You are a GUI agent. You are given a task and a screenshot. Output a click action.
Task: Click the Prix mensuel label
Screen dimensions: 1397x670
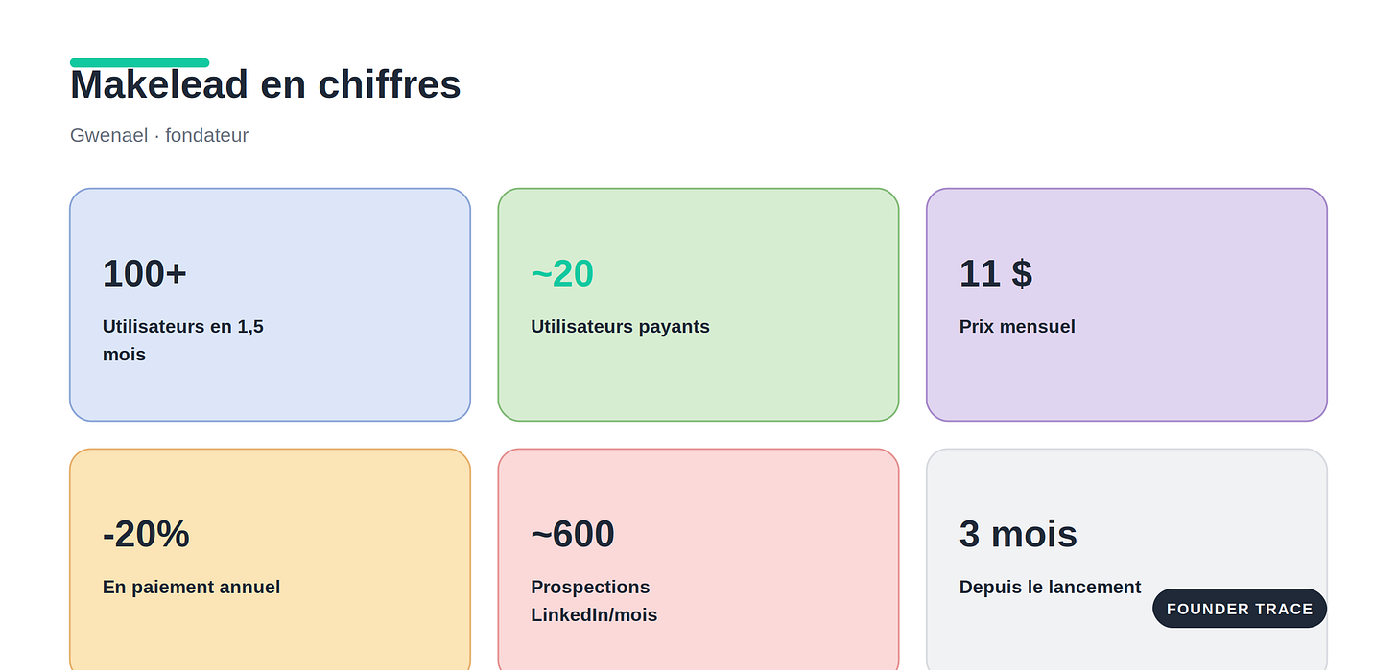tap(1017, 326)
